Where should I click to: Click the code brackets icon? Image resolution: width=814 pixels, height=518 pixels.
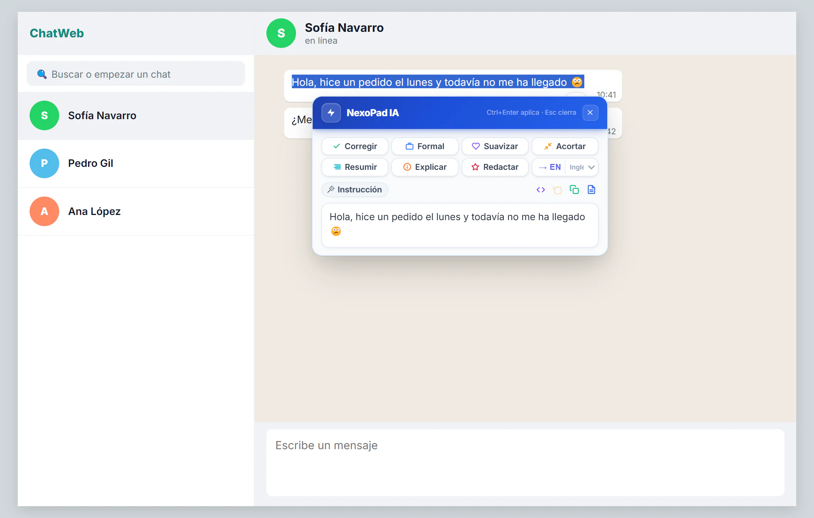541,190
